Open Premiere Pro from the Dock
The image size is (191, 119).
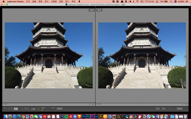(x=92, y=116)
